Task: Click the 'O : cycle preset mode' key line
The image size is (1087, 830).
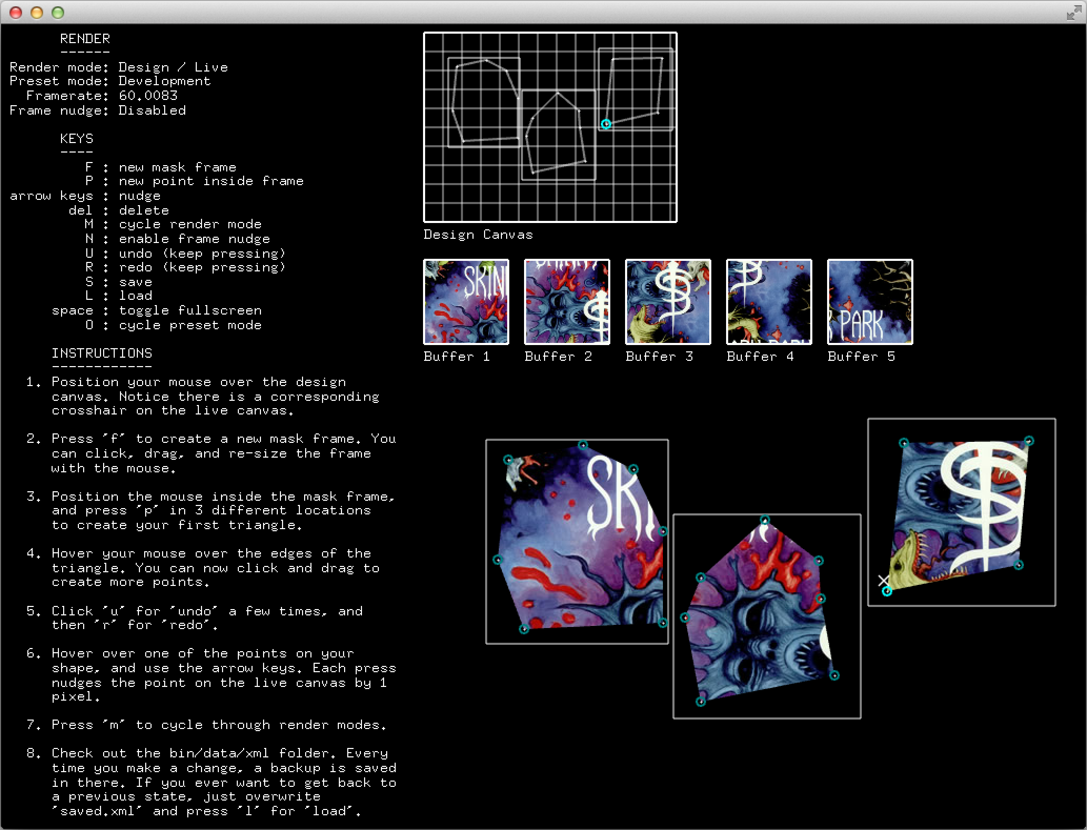Action: (x=173, y=325)
